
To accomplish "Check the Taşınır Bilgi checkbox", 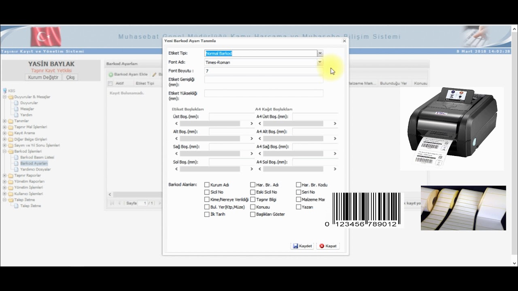I will point(253,199).
